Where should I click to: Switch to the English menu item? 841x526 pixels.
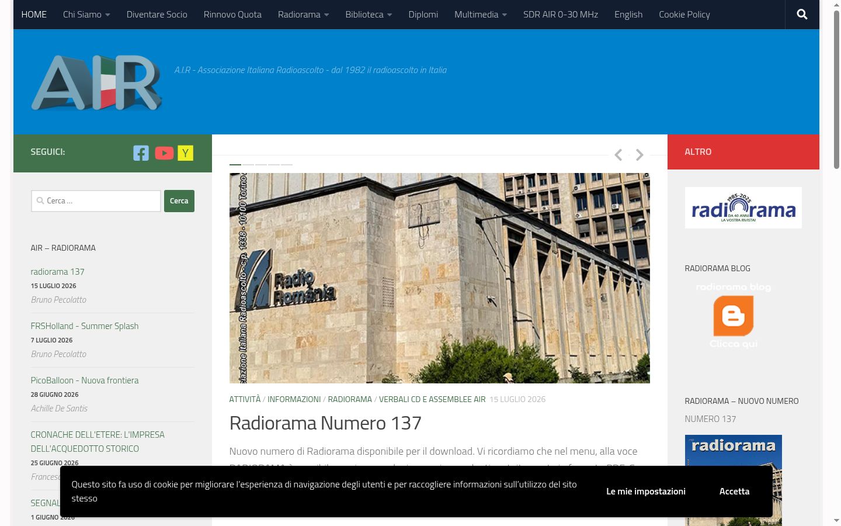(x=628, y=14)
